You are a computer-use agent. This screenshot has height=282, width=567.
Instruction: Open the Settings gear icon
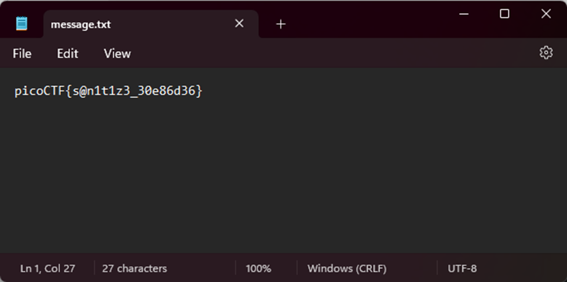(546, 53)
